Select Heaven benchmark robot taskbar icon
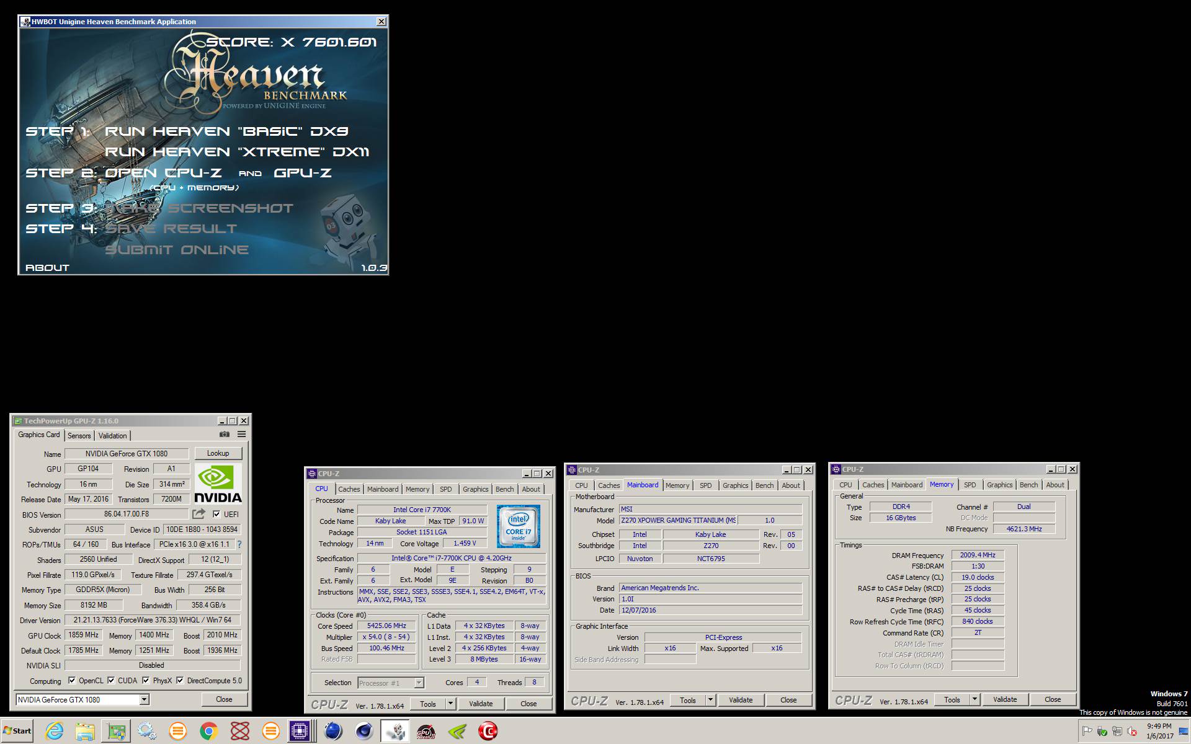Viewport: 1191px width, 744px height. pos(395,731)
